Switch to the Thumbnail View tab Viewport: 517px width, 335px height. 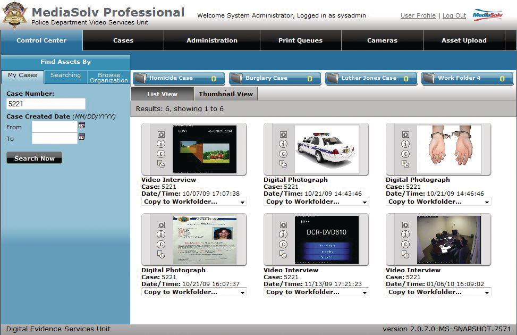pos(226,94)
